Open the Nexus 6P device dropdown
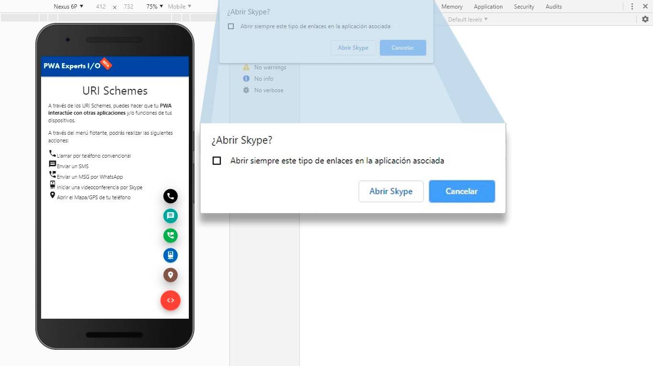Viewport: 653px width, 366px height. click(68, 7)
